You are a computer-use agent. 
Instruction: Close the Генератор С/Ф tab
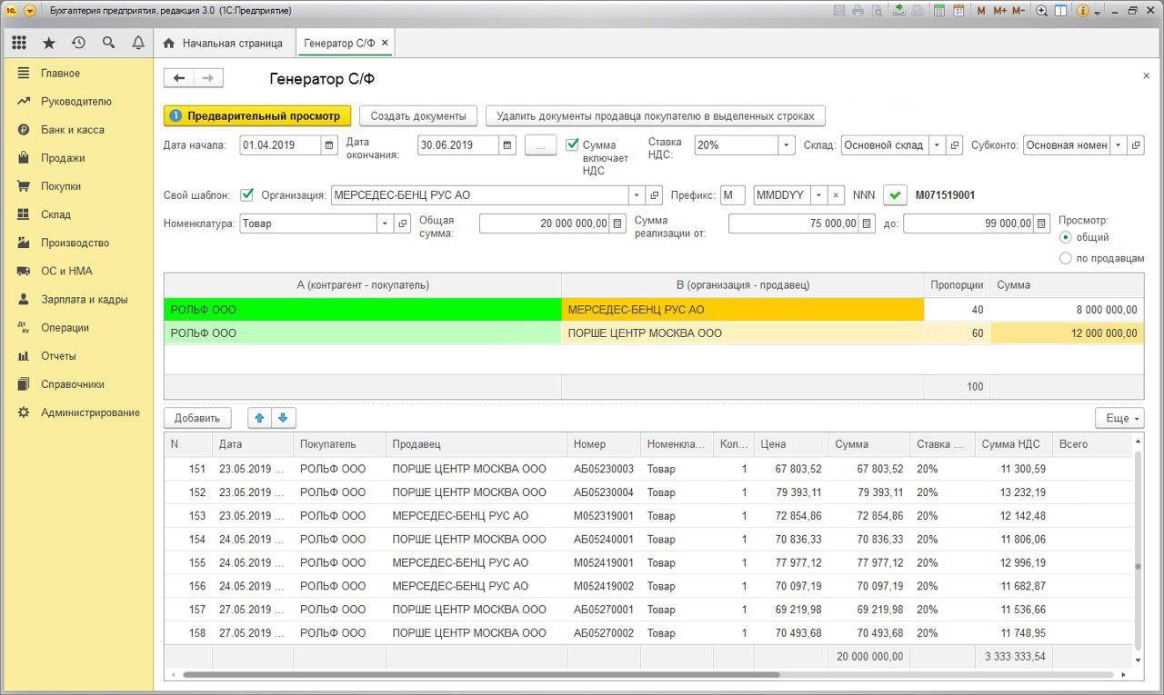tap(385, 43)
